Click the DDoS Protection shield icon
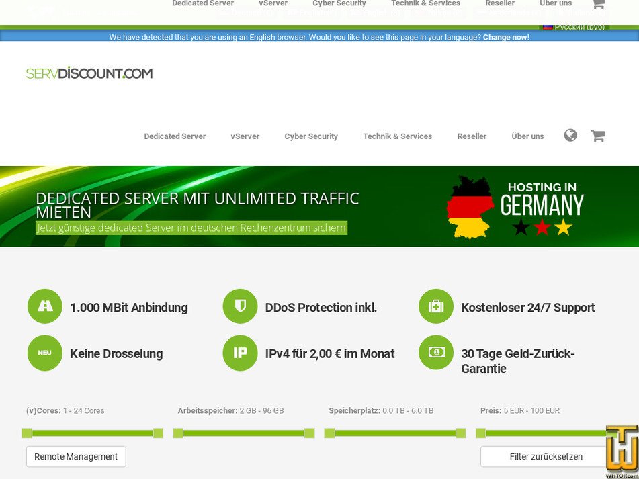The width and height of the screenshot is (639, 479). click(240, 307)
